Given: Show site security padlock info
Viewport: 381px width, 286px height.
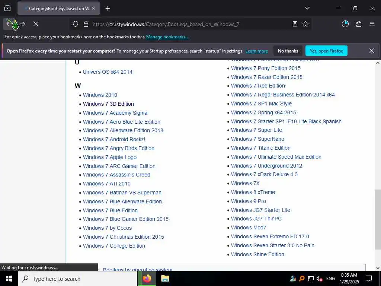Looking at the screenshot, I should pyautogui.click(x=86, y=24).
